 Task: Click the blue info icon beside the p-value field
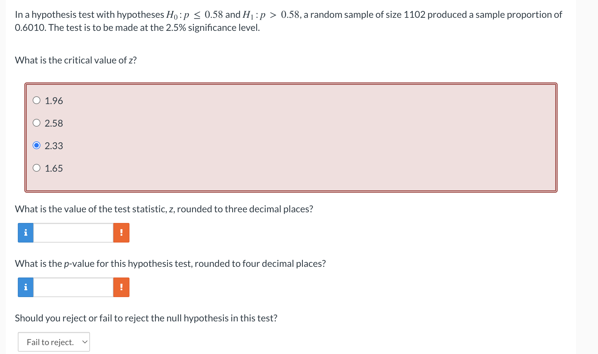pos(25,287)
